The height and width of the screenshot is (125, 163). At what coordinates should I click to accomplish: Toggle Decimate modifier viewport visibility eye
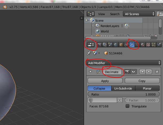click(x=133, y=72)
